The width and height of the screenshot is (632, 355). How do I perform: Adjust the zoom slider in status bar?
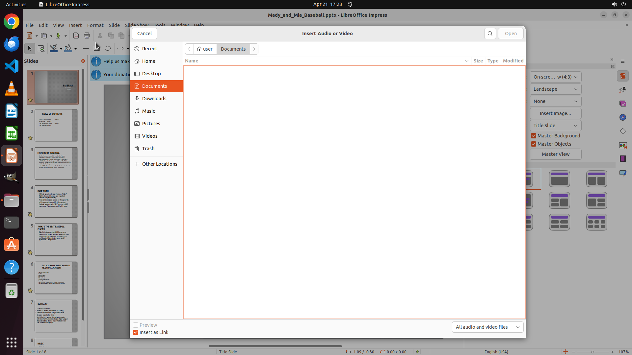coord(592,352)
